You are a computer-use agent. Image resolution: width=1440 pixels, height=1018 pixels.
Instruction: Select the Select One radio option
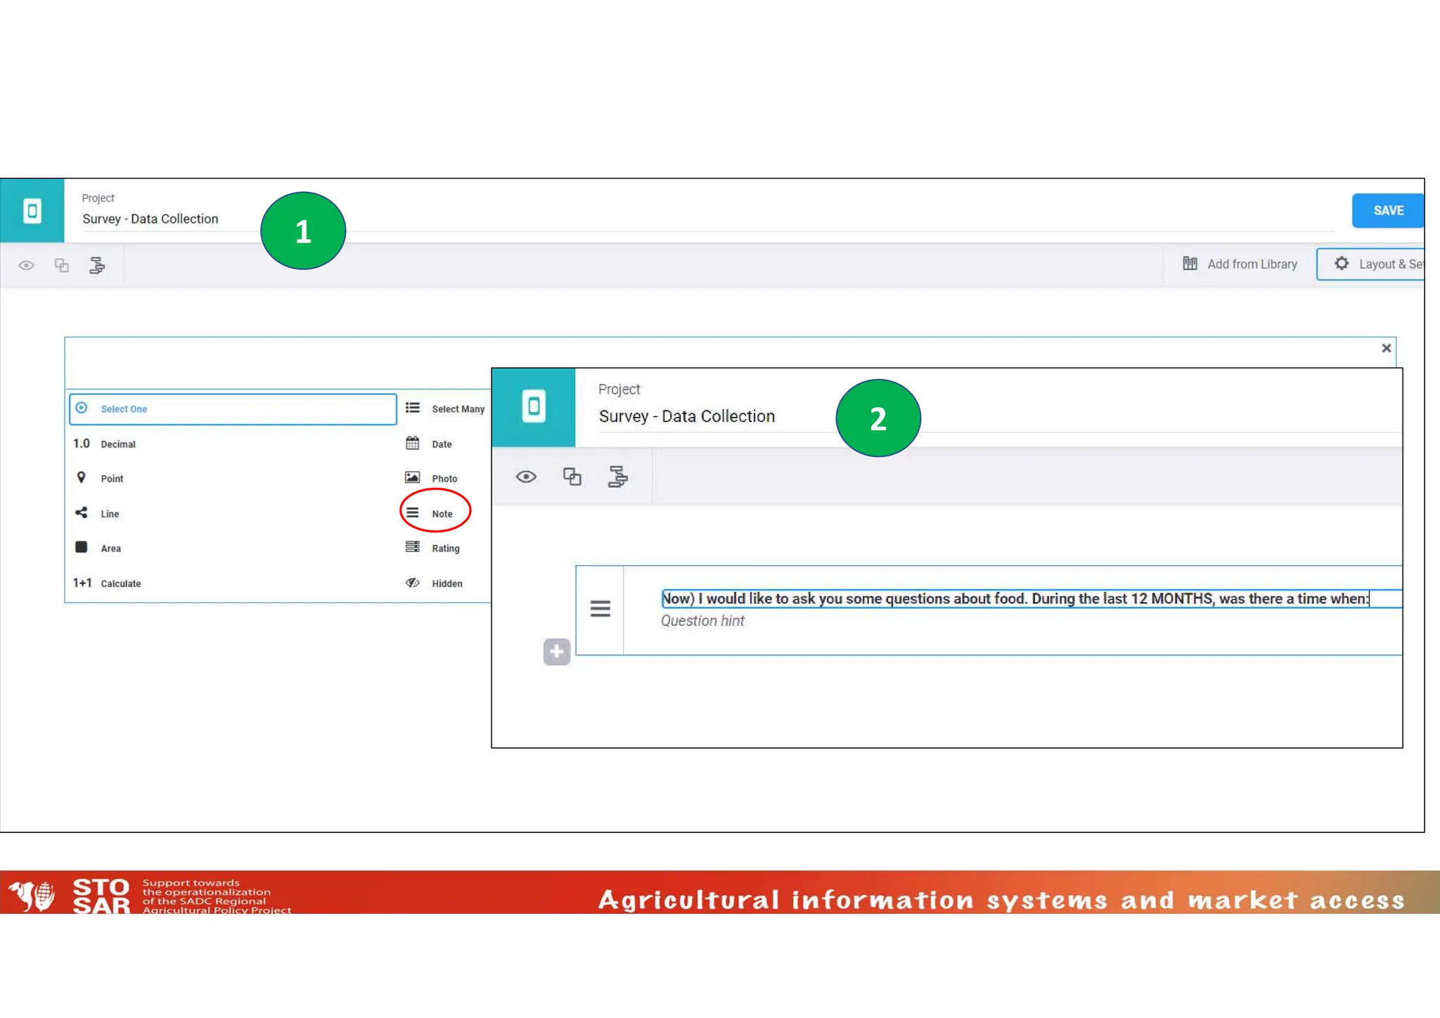click(124, 408)
